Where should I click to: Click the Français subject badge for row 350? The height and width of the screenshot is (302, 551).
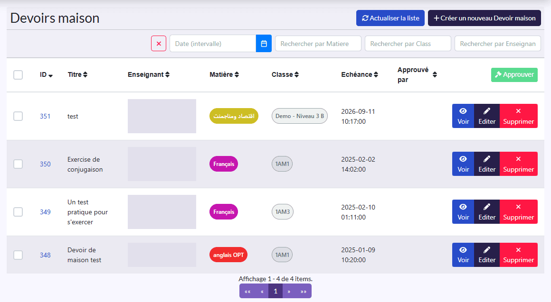pos(224,164)
